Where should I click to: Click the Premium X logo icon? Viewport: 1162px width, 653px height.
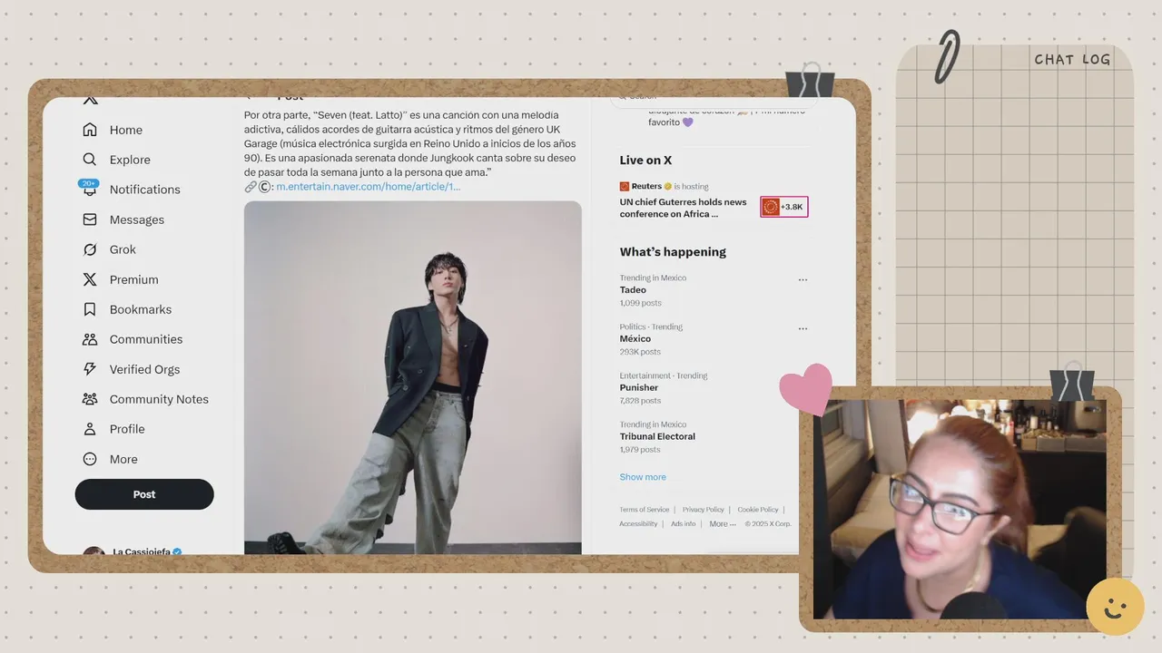pyautogui.click(x=90, y=279)
